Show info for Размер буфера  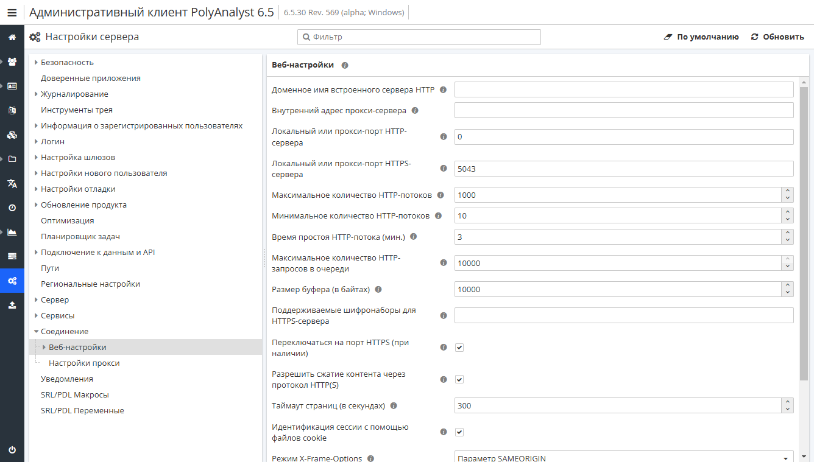(x=378, y=290)
